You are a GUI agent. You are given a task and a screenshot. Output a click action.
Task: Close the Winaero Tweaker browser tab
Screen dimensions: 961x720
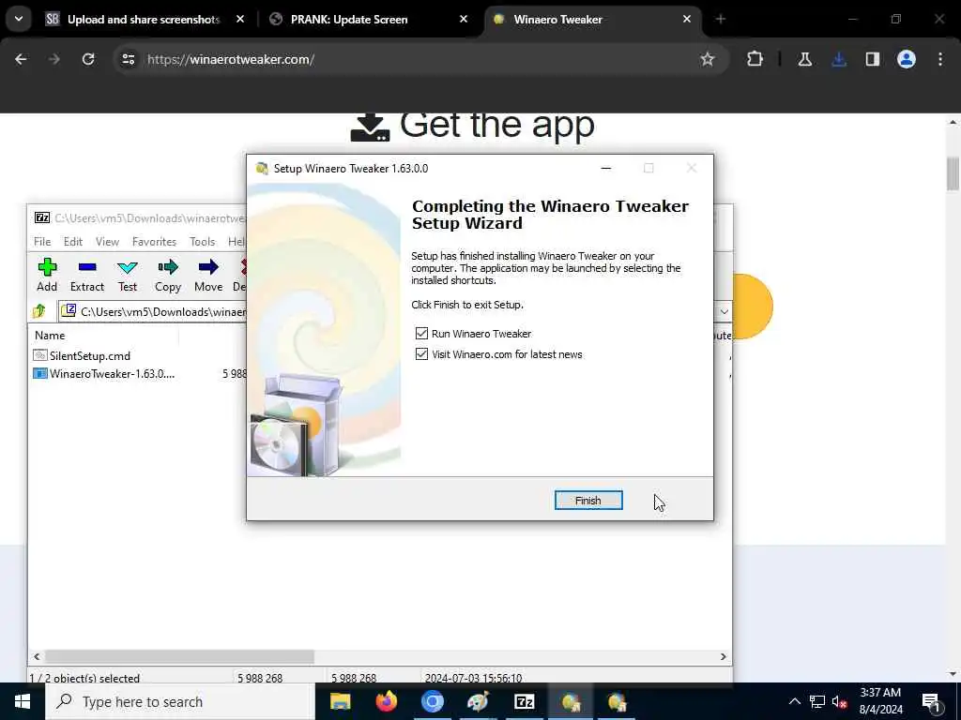coord(687,20)
